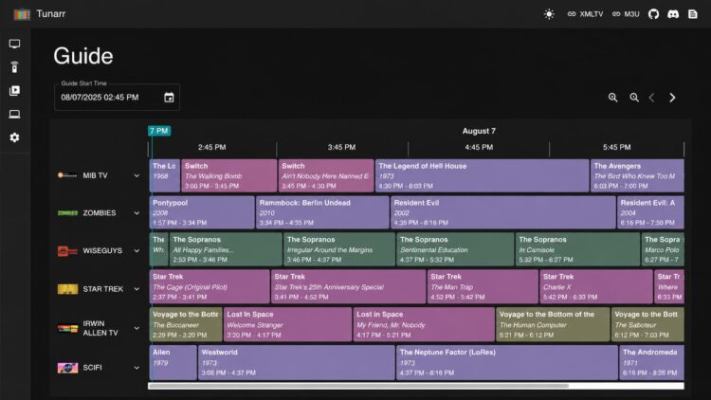Open the Channels remote icon in sidebar
The height and width of the screenshot is (400, 711).
click(14, 67)
